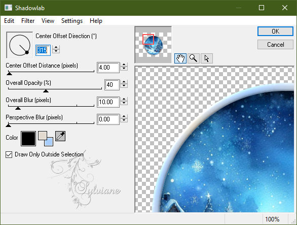Screen dimensions: 297x225
Task: Decrease Overall Blur with down arrow
Action: pos(124,103)
